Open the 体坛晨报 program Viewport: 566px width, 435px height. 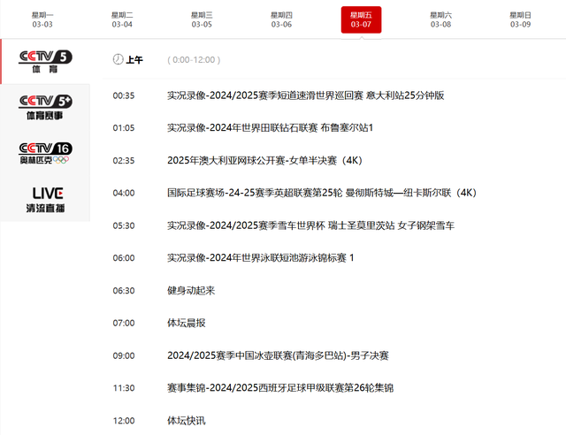(x=187, y=323)
